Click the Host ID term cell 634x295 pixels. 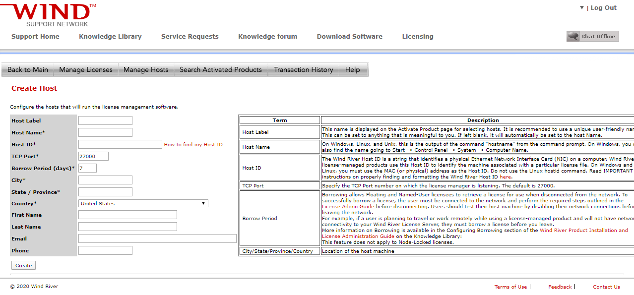[x=280, y=168]
